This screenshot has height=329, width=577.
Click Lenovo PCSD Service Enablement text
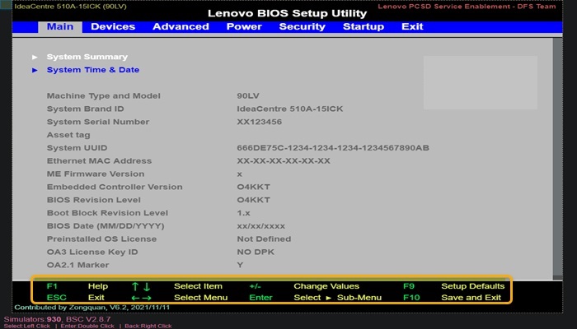pos(467,7)
